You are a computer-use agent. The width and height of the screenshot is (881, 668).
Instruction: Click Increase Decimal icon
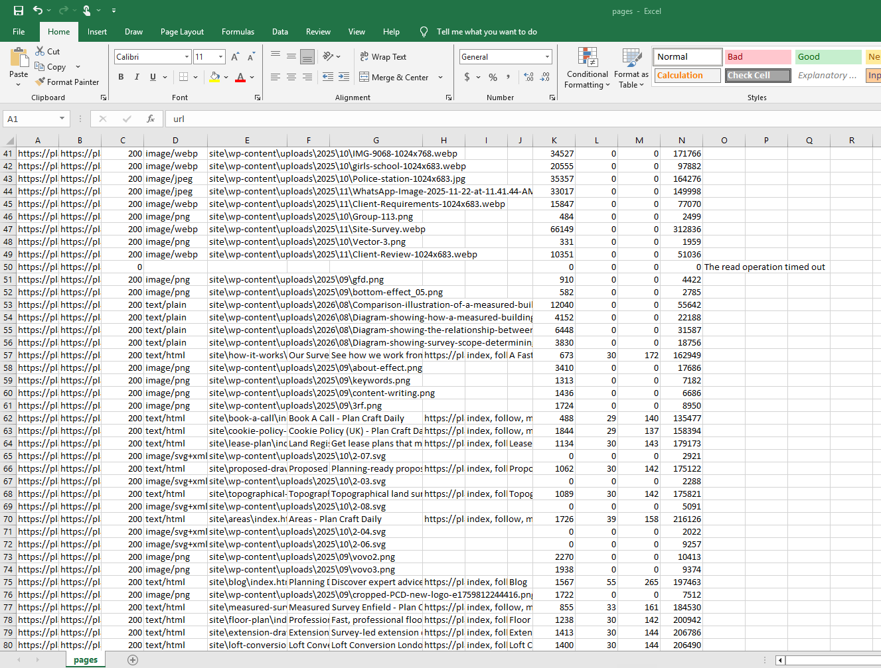click(529, 77)
